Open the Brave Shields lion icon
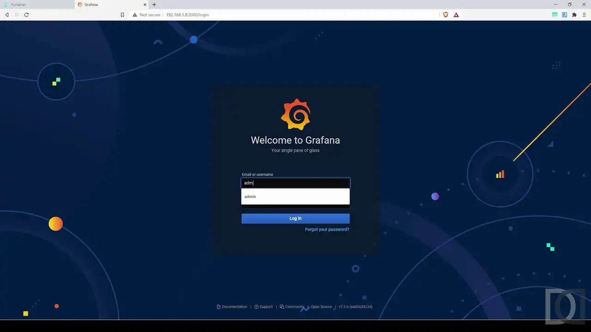 tap(446, 15)
